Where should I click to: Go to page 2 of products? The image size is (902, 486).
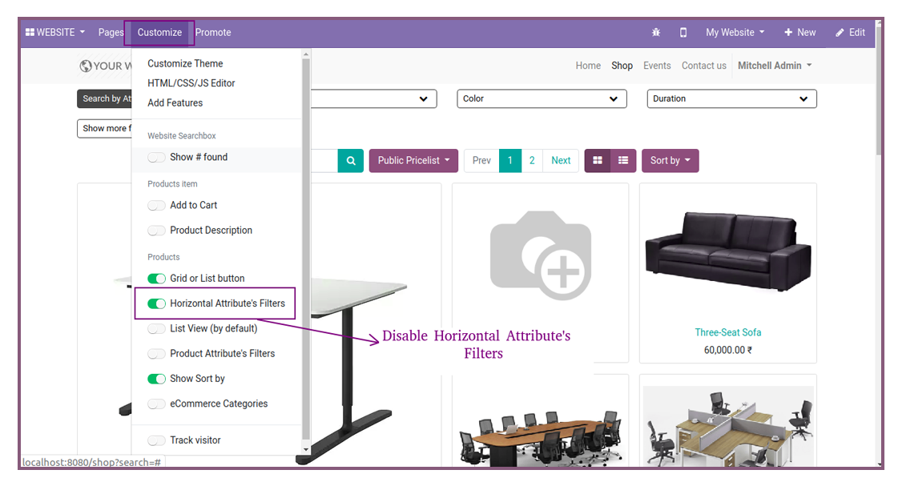pyautogui.click(x=532, y=160)
